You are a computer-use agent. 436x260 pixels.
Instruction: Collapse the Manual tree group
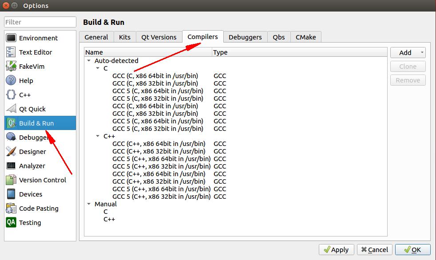click(x=89, y=204)
